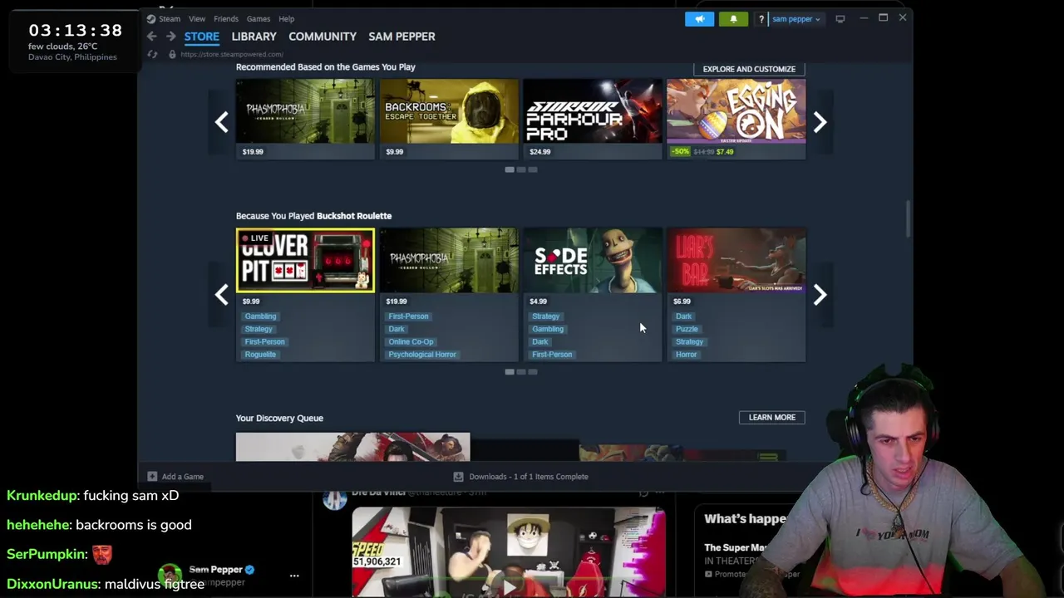Open the Phasmophobia $19.99 recommended thumbnail
The height and width of the screenshot is (598, 1064).
(305, 111)
